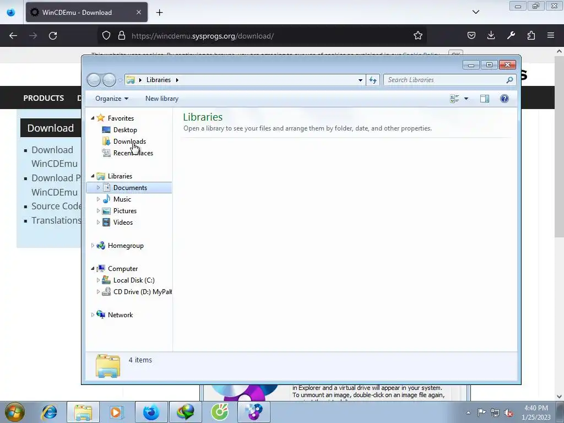This screenshot has height=423, width=564.
Task: Click the Firefox reload page icon
Action: pos(53,36)
